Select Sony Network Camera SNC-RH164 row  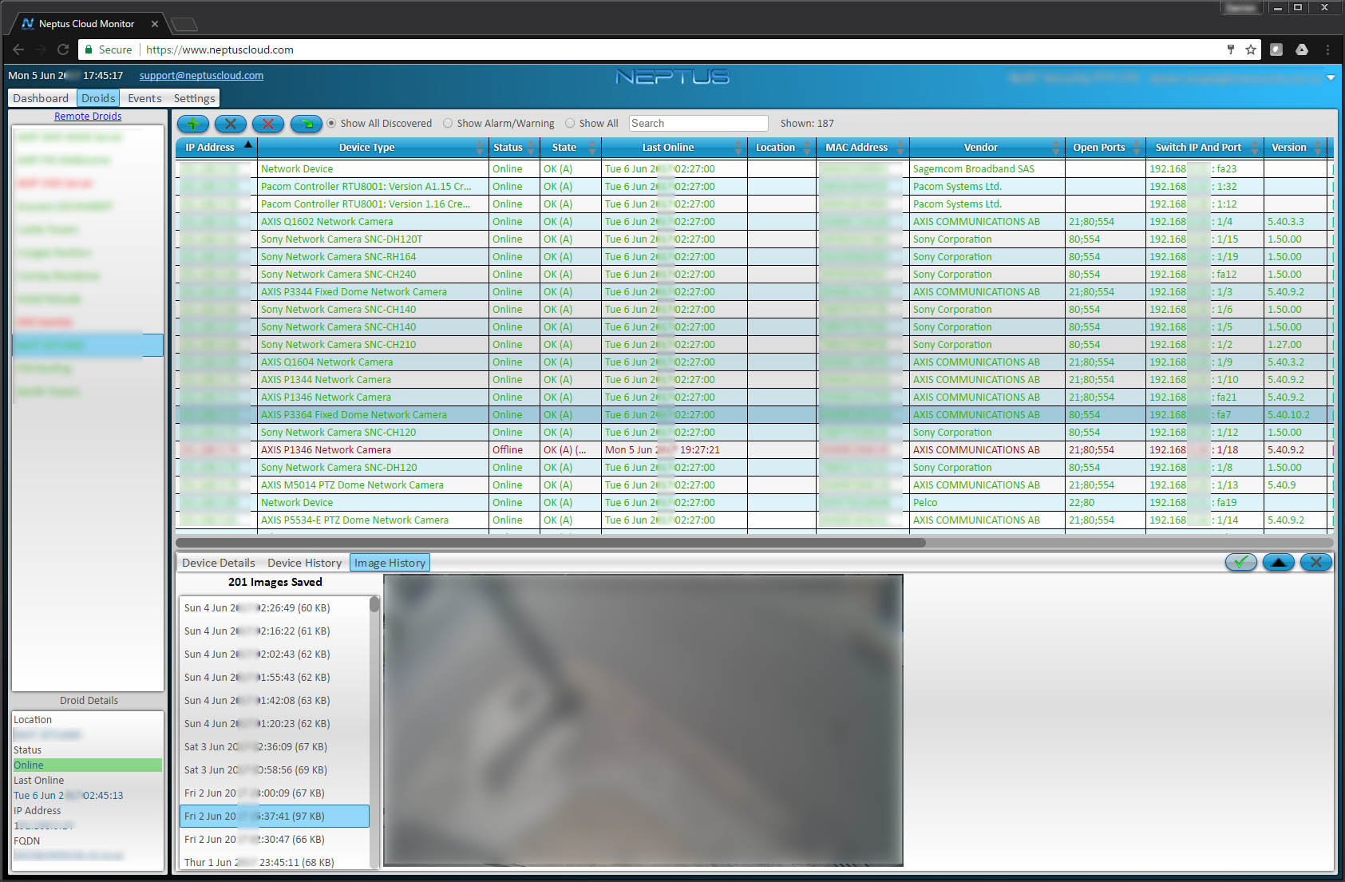pos(754,256)
